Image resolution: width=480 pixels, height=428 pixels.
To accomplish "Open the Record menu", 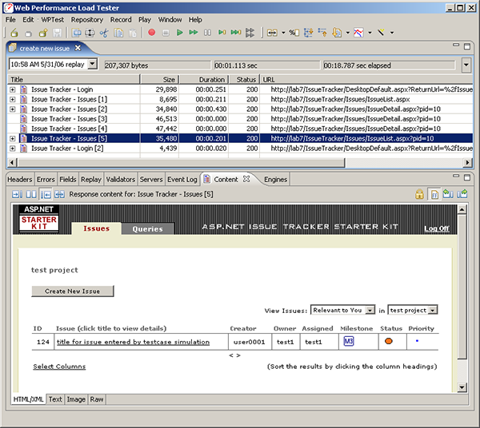I will click(121, 20).
